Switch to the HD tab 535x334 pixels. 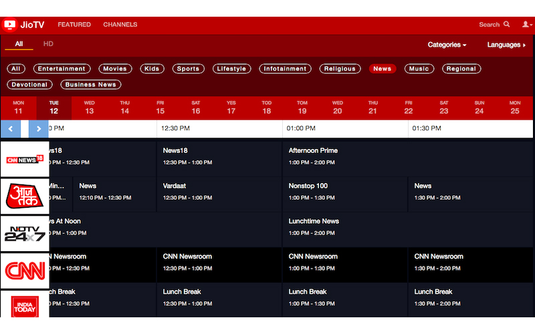coord(48,44)
